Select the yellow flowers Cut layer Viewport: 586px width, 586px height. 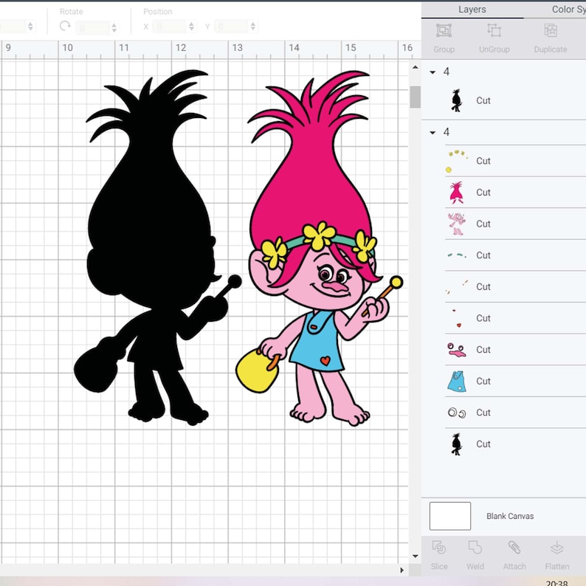pos(516,161)
